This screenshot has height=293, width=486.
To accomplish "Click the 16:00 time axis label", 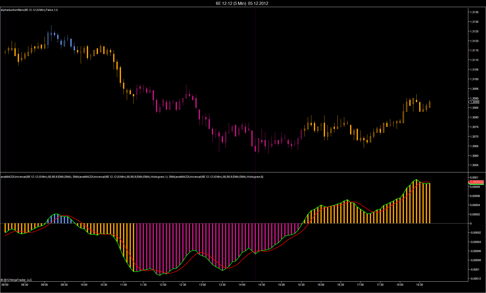I will [x=321, y=285].
